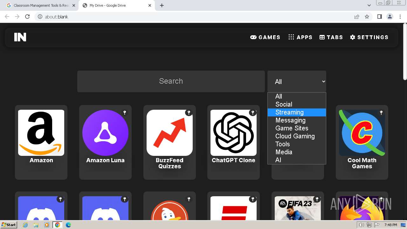
Task: Open the Tabs page
Action: pos(331,37)
